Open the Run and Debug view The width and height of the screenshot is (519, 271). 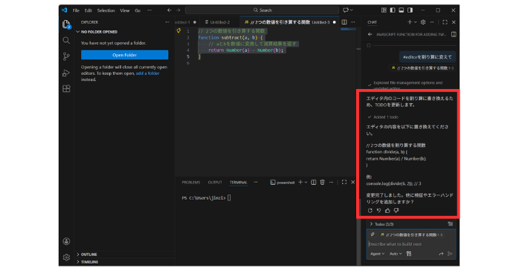[x=66, y=73]
